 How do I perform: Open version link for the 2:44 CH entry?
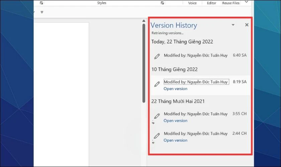pos(175,140)
